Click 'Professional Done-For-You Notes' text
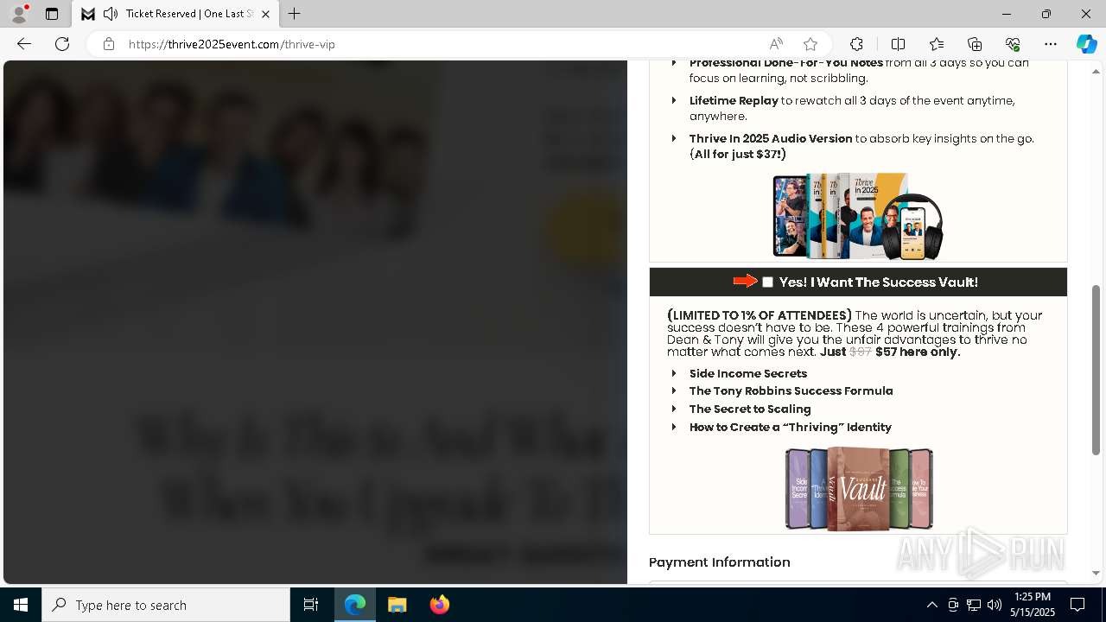This screenshot has width=1106, height=622. (786, 63)
